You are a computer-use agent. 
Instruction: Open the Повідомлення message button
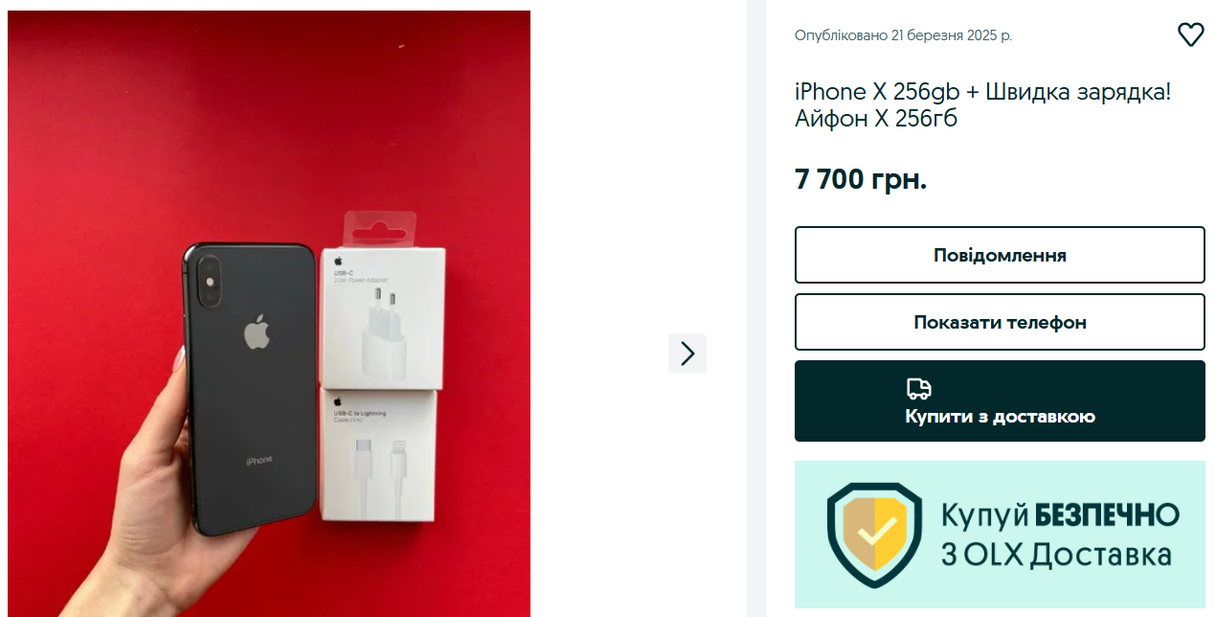coord(1000,255)
